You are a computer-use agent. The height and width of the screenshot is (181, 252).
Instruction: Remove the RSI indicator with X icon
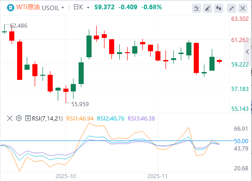tap(10, 119)
